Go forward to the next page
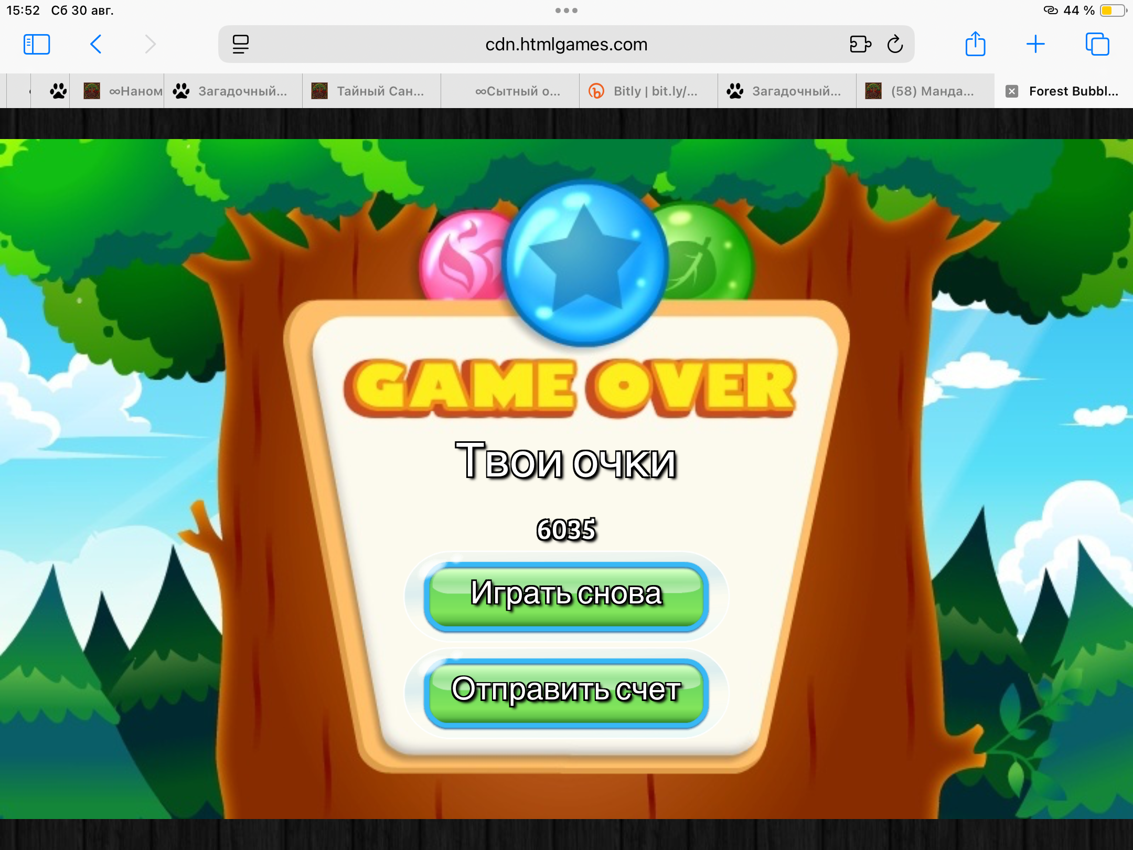 click(151, 44)
